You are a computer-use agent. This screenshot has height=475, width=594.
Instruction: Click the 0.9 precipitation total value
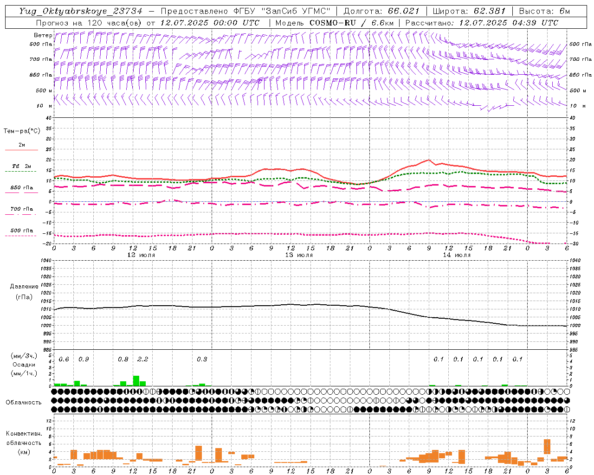click(x=84, y=359)
